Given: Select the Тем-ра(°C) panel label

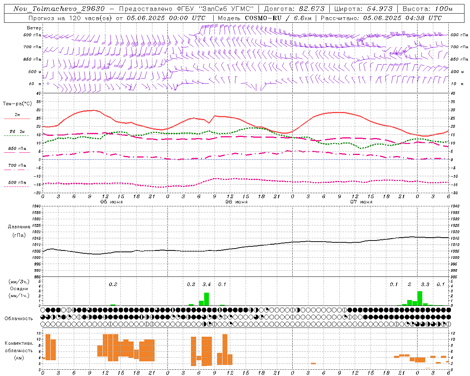Looking at the screenshot, I should 17,104.
